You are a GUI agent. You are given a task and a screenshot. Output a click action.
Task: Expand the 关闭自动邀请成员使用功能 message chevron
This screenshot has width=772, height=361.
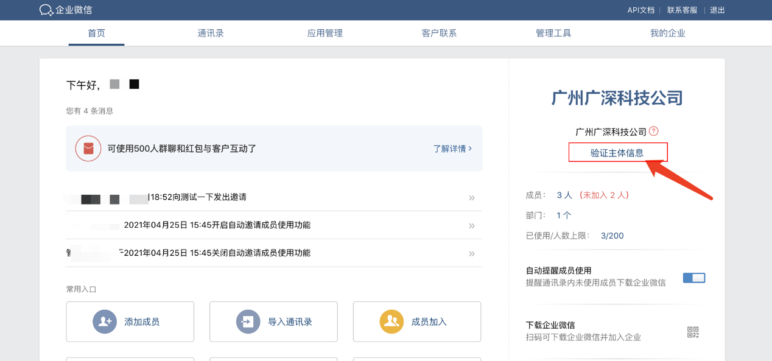point(472,254)
